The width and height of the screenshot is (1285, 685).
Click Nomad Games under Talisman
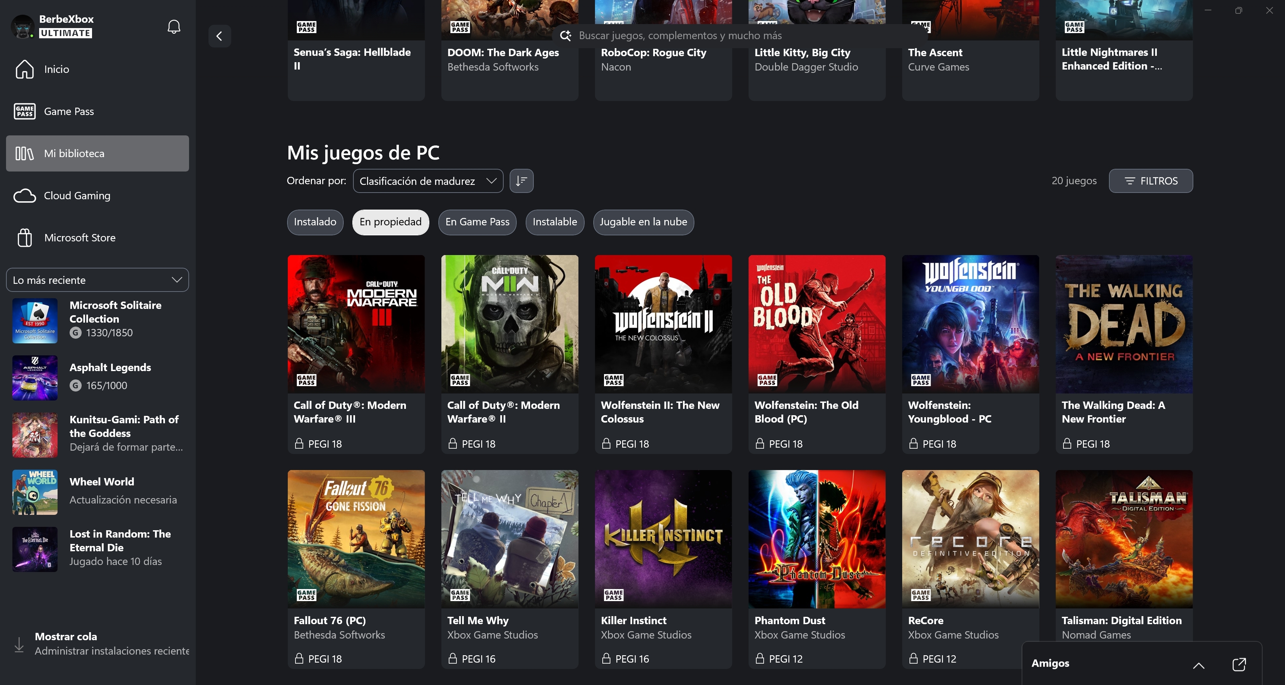[1096, 635]
